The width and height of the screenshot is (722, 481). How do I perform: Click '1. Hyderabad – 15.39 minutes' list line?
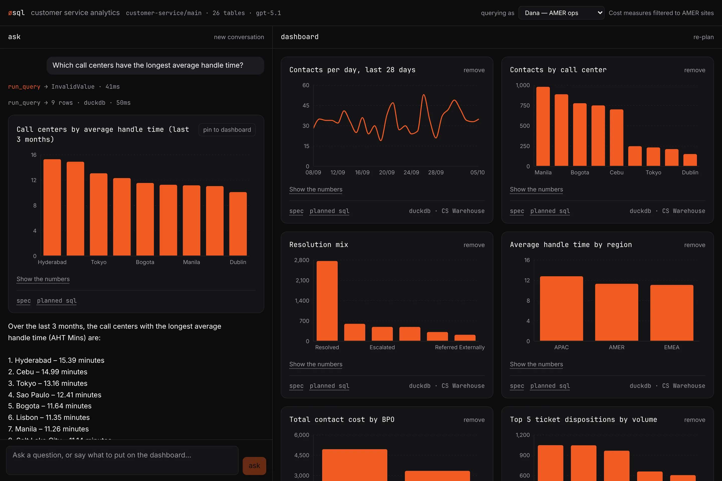(56, 360)
